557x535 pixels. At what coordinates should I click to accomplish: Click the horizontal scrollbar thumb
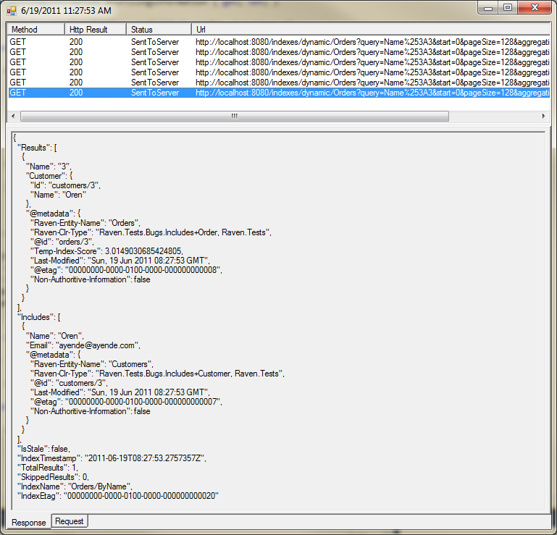click(x=235, y=116)
